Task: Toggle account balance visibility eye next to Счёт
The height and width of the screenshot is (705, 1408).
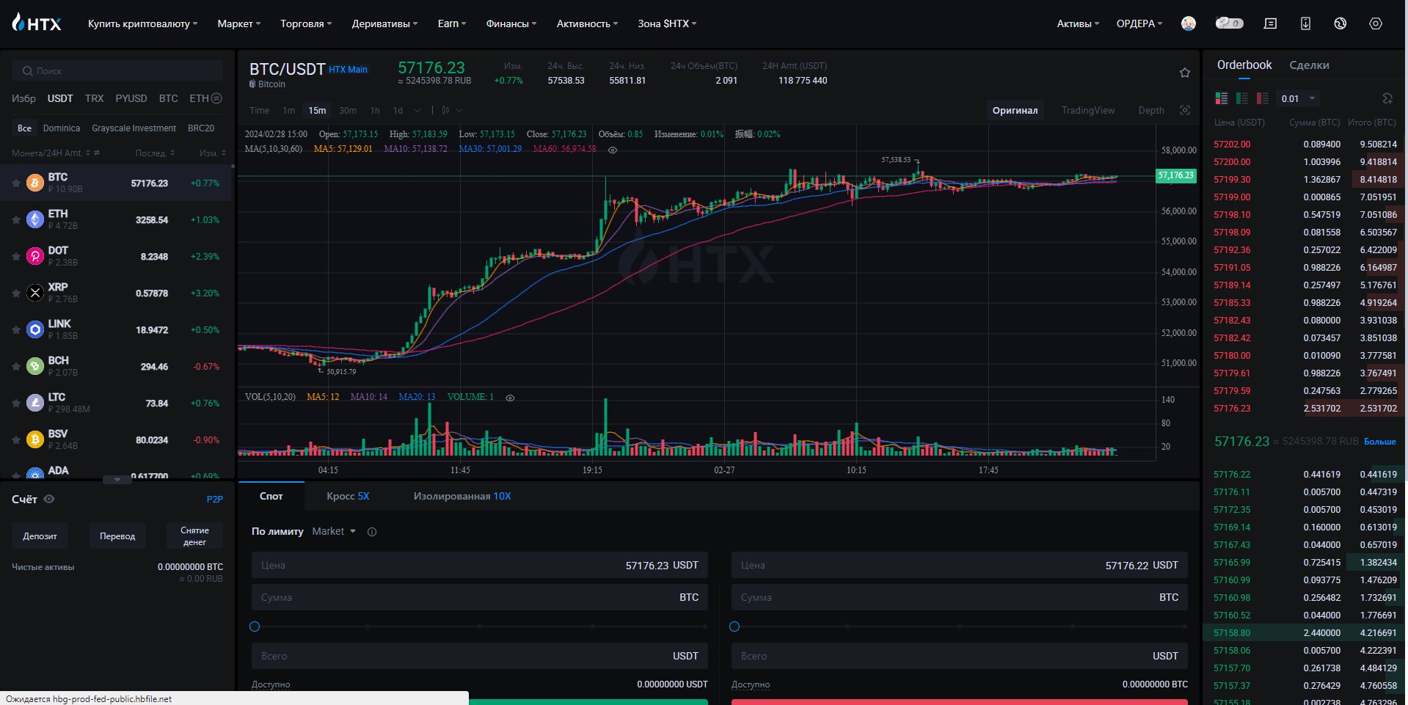Action: (49, 499)
